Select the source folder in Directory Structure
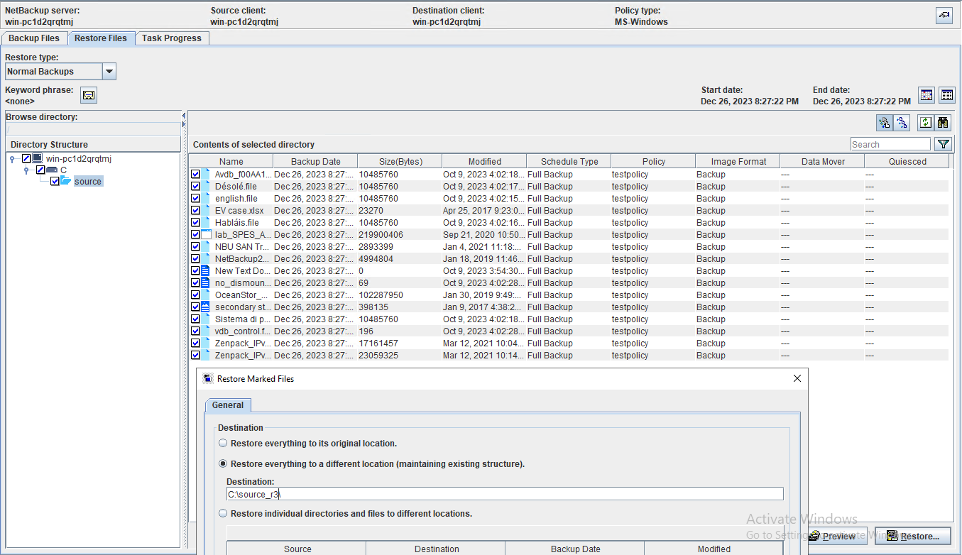 pos(88,181)
